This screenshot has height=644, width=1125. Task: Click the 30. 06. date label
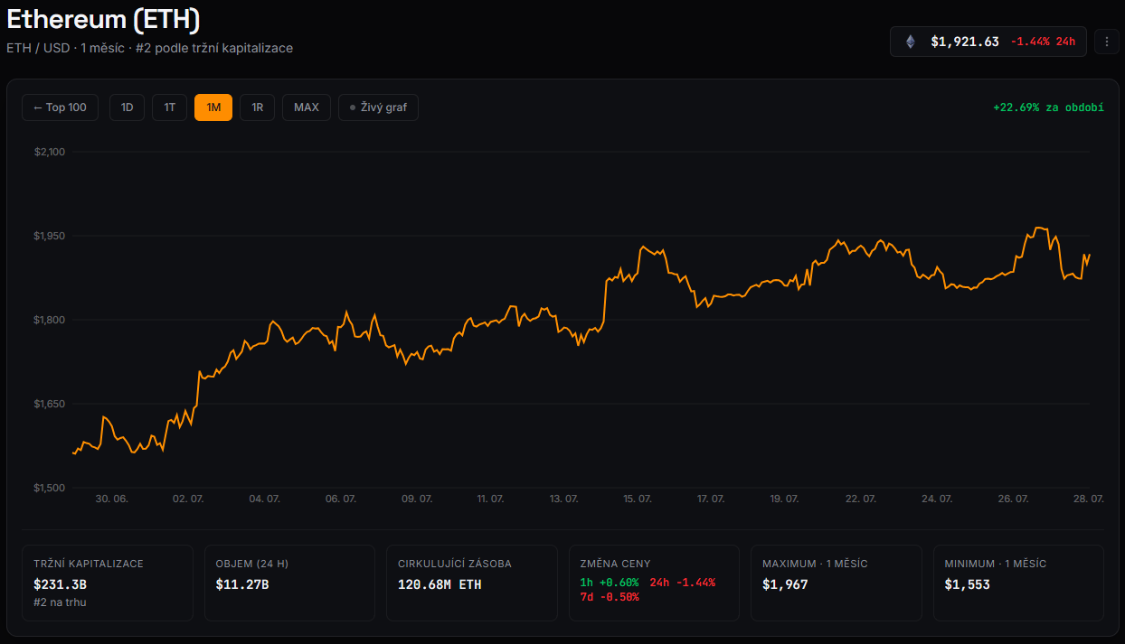pyautogui.click(x=112, y=499)
